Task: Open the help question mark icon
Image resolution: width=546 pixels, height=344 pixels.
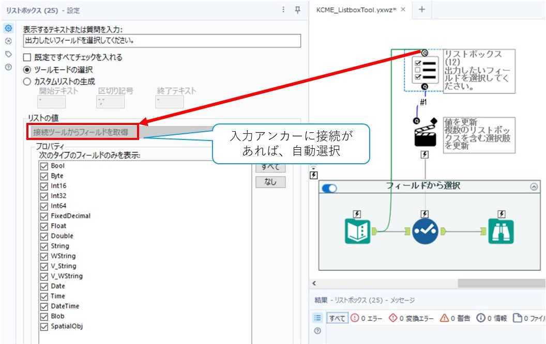Action: [x=8, y=67]
